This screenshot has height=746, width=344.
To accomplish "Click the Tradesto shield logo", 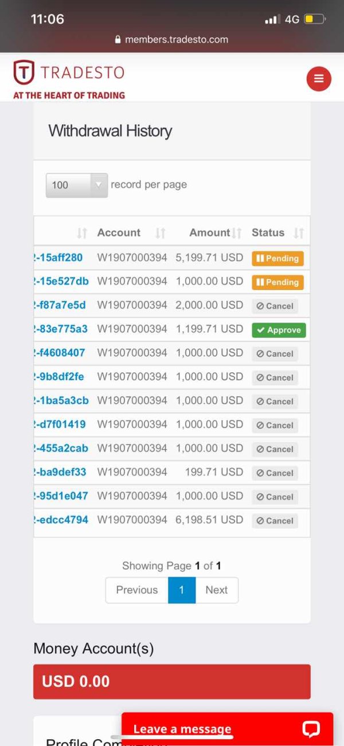I will pos(24,72).
